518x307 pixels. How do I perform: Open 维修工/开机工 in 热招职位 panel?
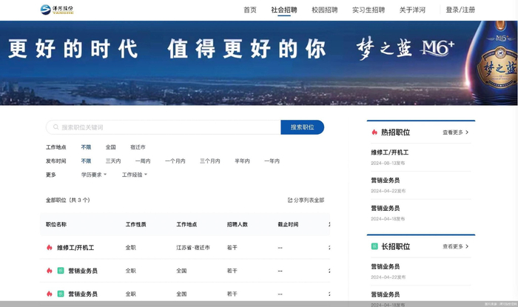tap(390, 152)
